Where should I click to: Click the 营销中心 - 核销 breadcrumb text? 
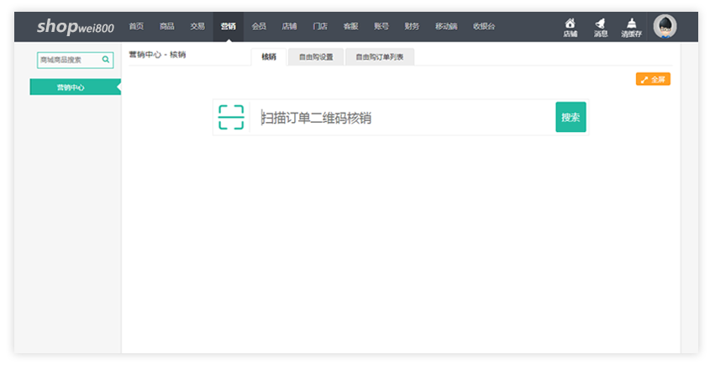[x=157, y=55]
